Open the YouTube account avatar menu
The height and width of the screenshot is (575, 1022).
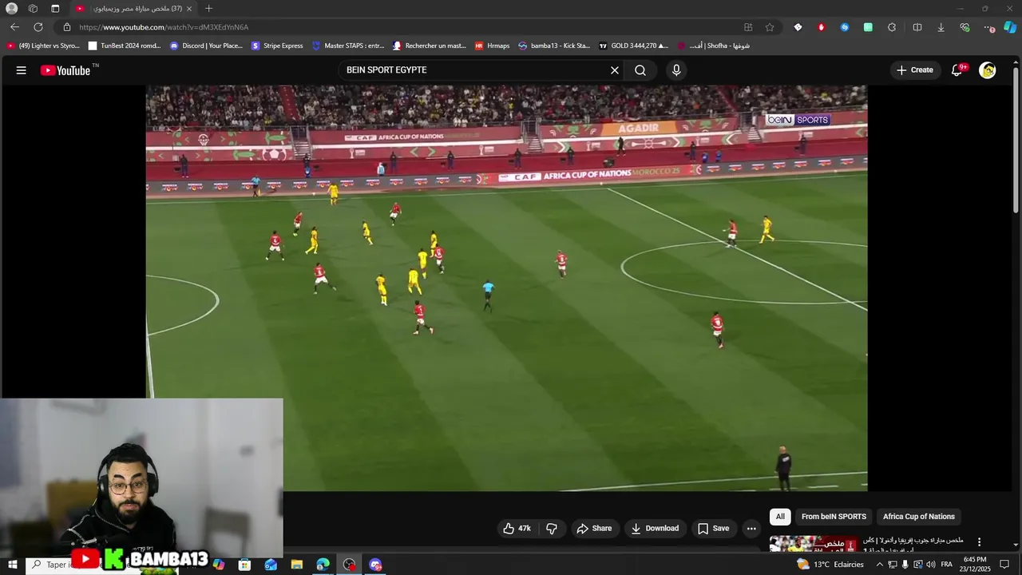coord(988,70)
